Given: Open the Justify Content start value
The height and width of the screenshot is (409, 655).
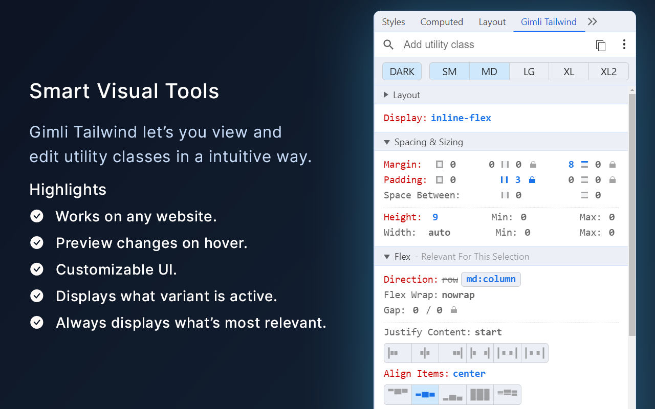Looking at the screenshot, I should [488, 332].
